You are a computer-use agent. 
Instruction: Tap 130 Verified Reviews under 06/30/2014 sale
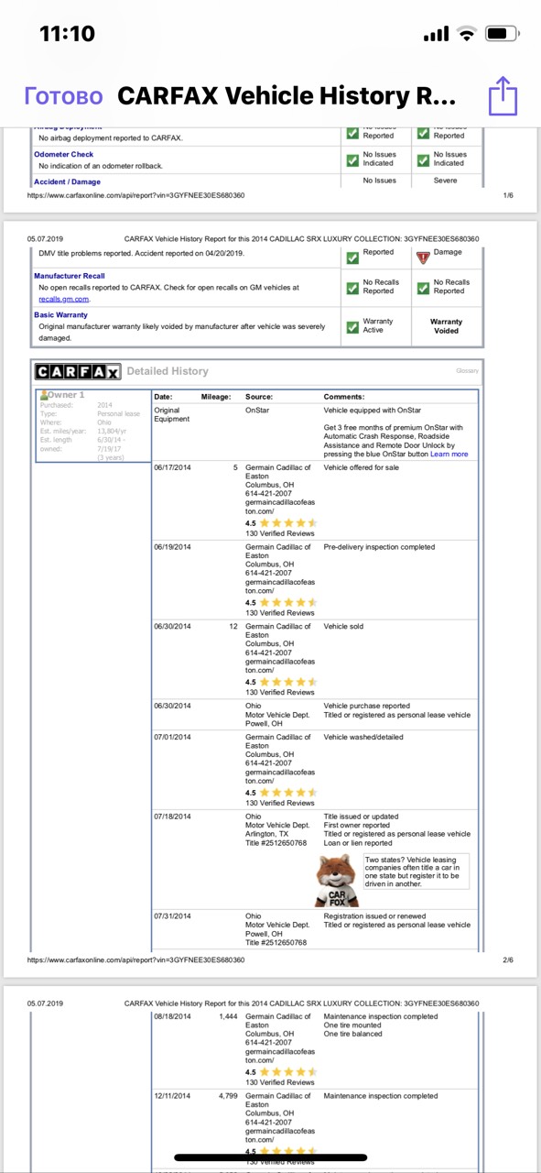(x=279, y=692)
